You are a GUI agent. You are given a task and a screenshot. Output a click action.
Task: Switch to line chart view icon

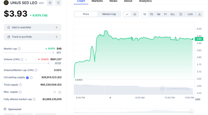click(x=127, y=14)
